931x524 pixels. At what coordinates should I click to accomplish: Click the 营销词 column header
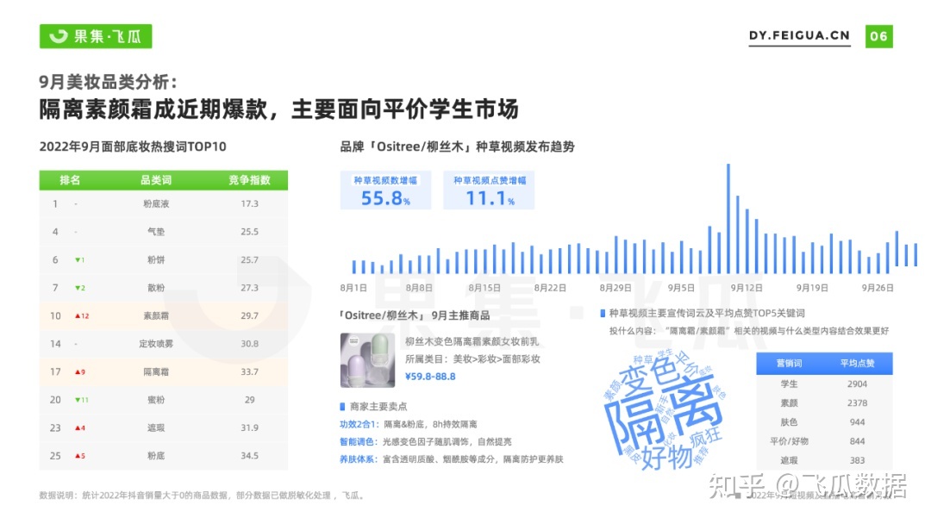click(x=789, y=363)
